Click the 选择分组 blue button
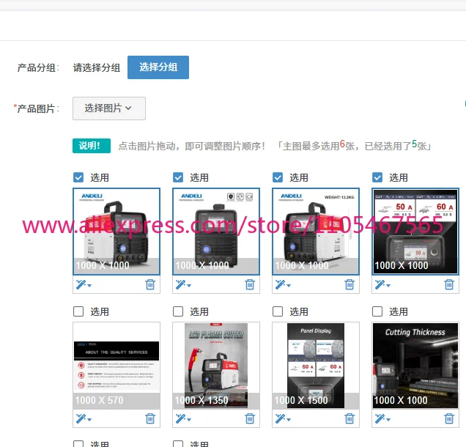Image resolution: width=466 pixels, height=447 pixels. pos(158,67)
